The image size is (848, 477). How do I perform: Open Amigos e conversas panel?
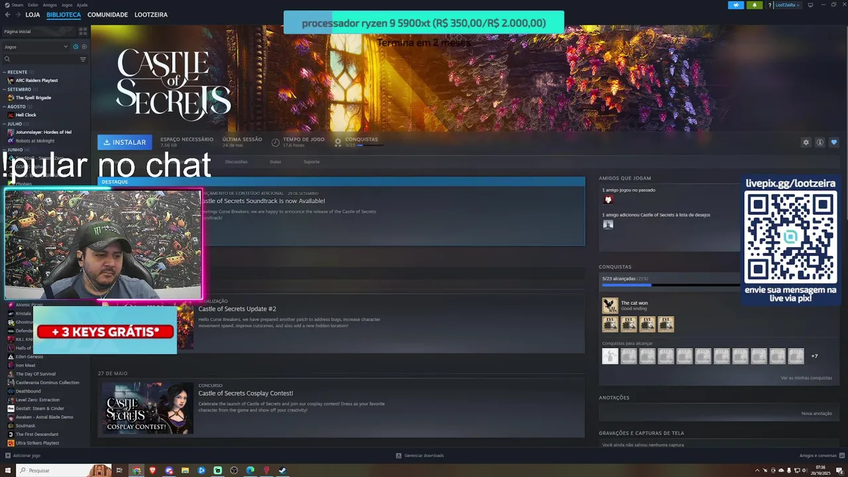click(x=821, y=455)
